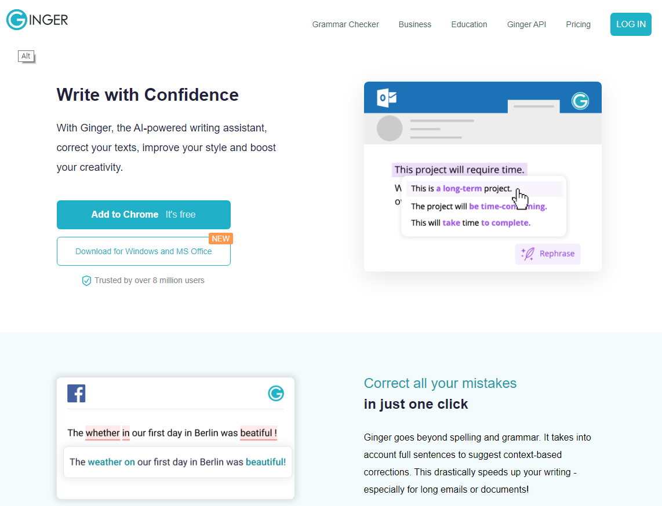Screen dimensions: 662x506
Task: Click the 'Trusted by over 8 million users' text
Action: 150,280
